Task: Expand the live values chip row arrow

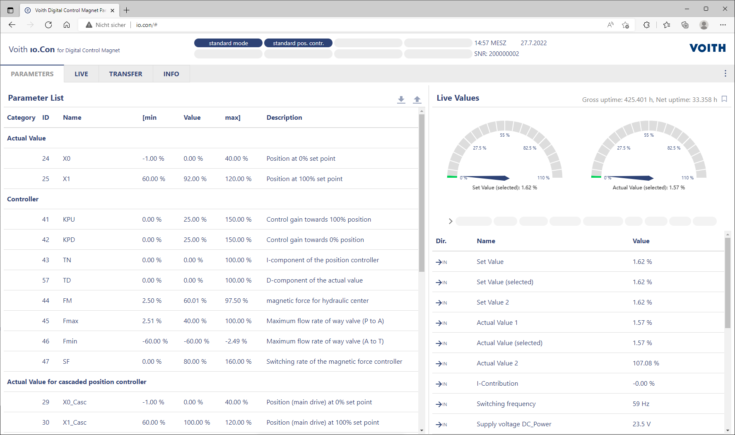Action: click(451, 221)
